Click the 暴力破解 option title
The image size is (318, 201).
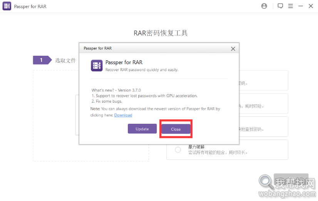196,147
